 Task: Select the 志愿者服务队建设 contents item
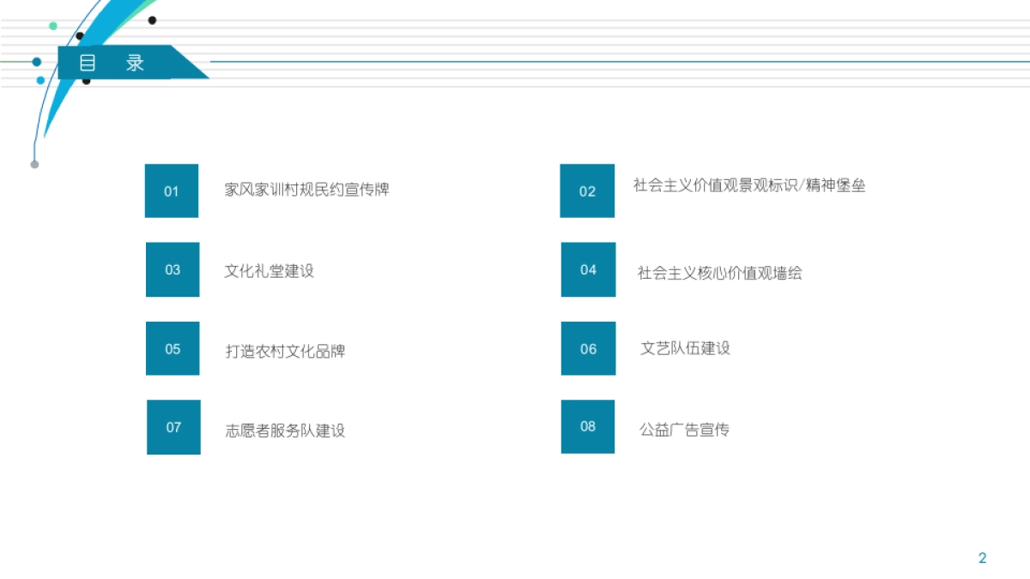[283, 429]
